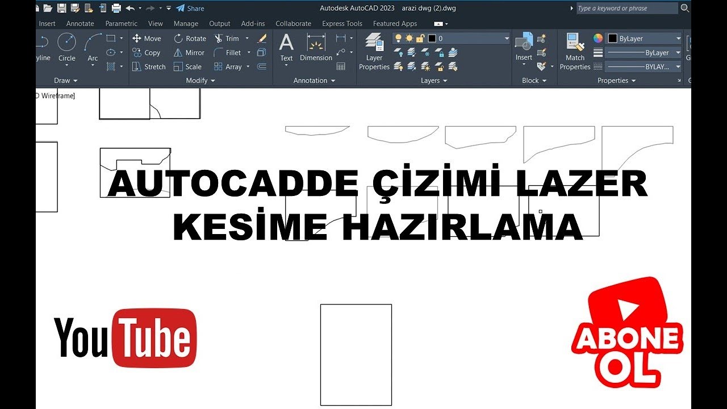The image size is (727, 409).
Task: Switch to the Annotate tab
Action: (x=80, y=24)
